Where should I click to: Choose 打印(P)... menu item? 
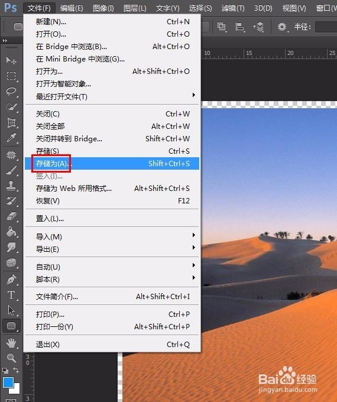coord(112,315)
